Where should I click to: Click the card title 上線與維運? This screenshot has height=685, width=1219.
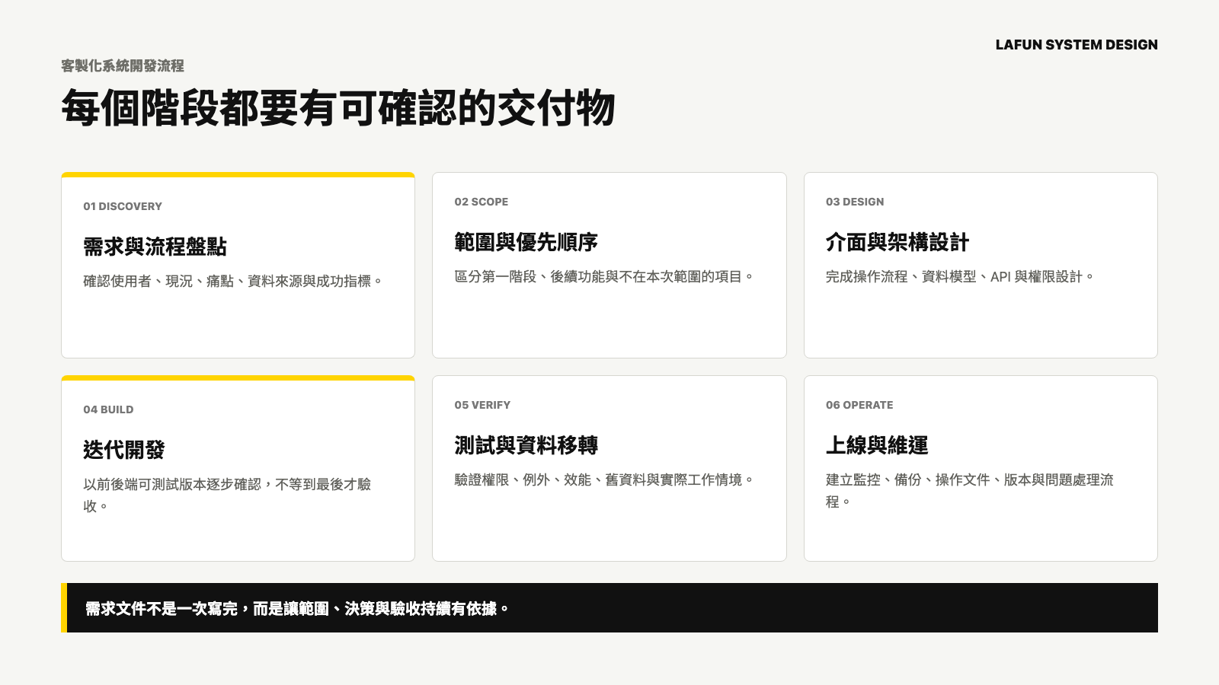(x=877, y=445)
